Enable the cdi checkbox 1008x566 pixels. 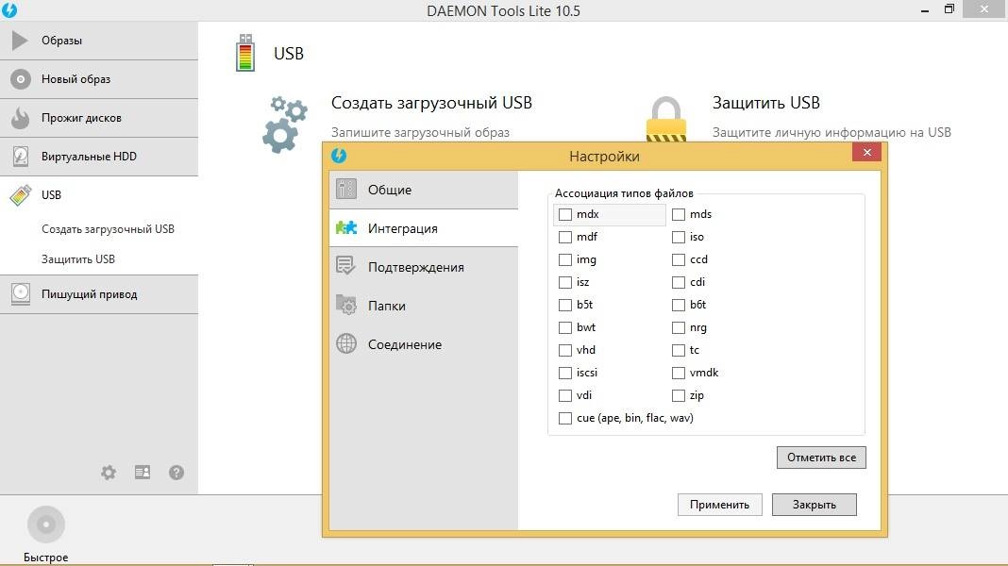(x=679, y=282)
